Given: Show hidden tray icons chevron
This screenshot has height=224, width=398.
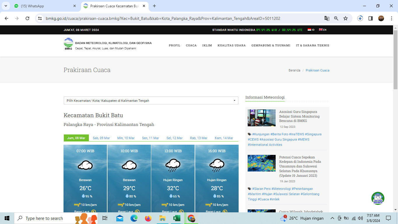Looking at the screenshot, I should [332, 218].
